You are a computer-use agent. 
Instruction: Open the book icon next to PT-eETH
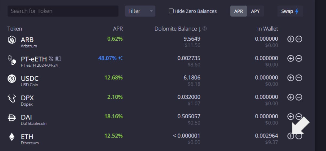tap(58, 59)
